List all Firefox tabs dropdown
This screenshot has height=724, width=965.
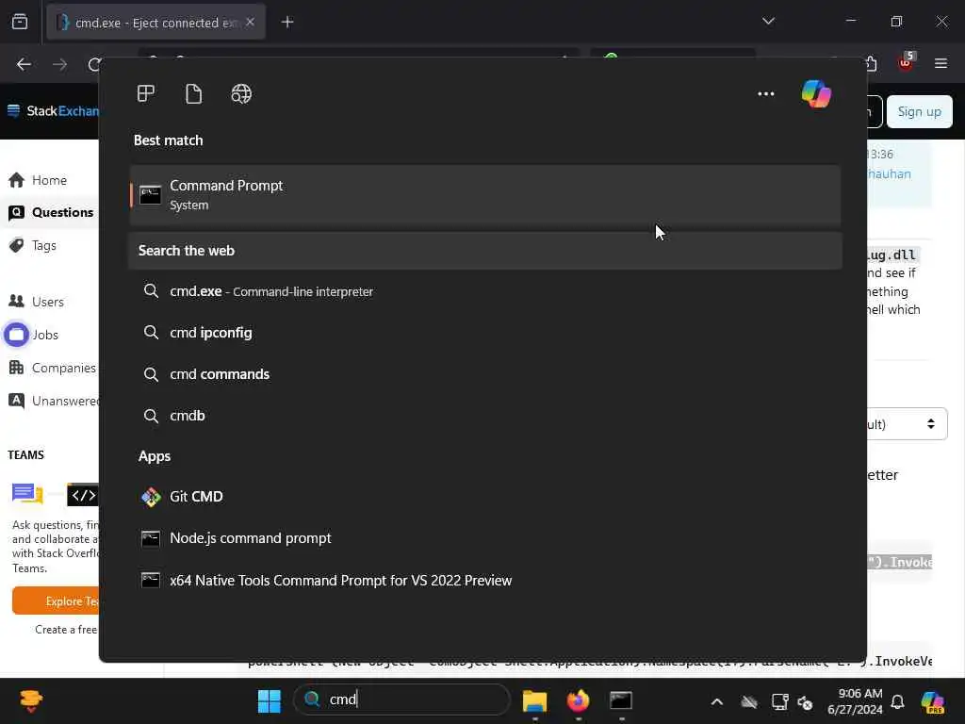point(768,21)
